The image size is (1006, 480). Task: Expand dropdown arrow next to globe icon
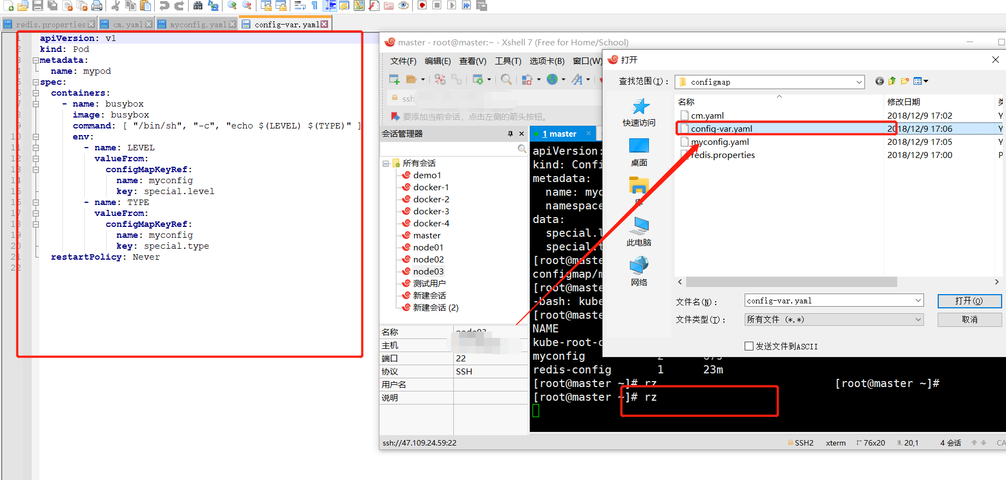click(x=563, y=80)
